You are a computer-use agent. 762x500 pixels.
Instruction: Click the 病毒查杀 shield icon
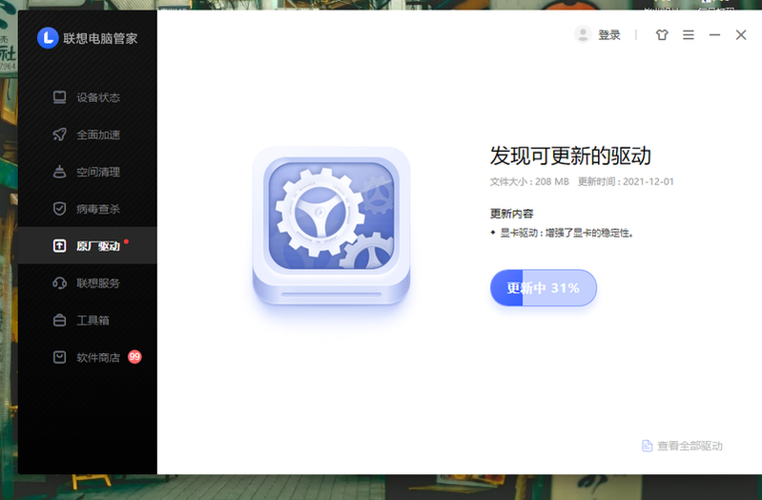point(59,209)
